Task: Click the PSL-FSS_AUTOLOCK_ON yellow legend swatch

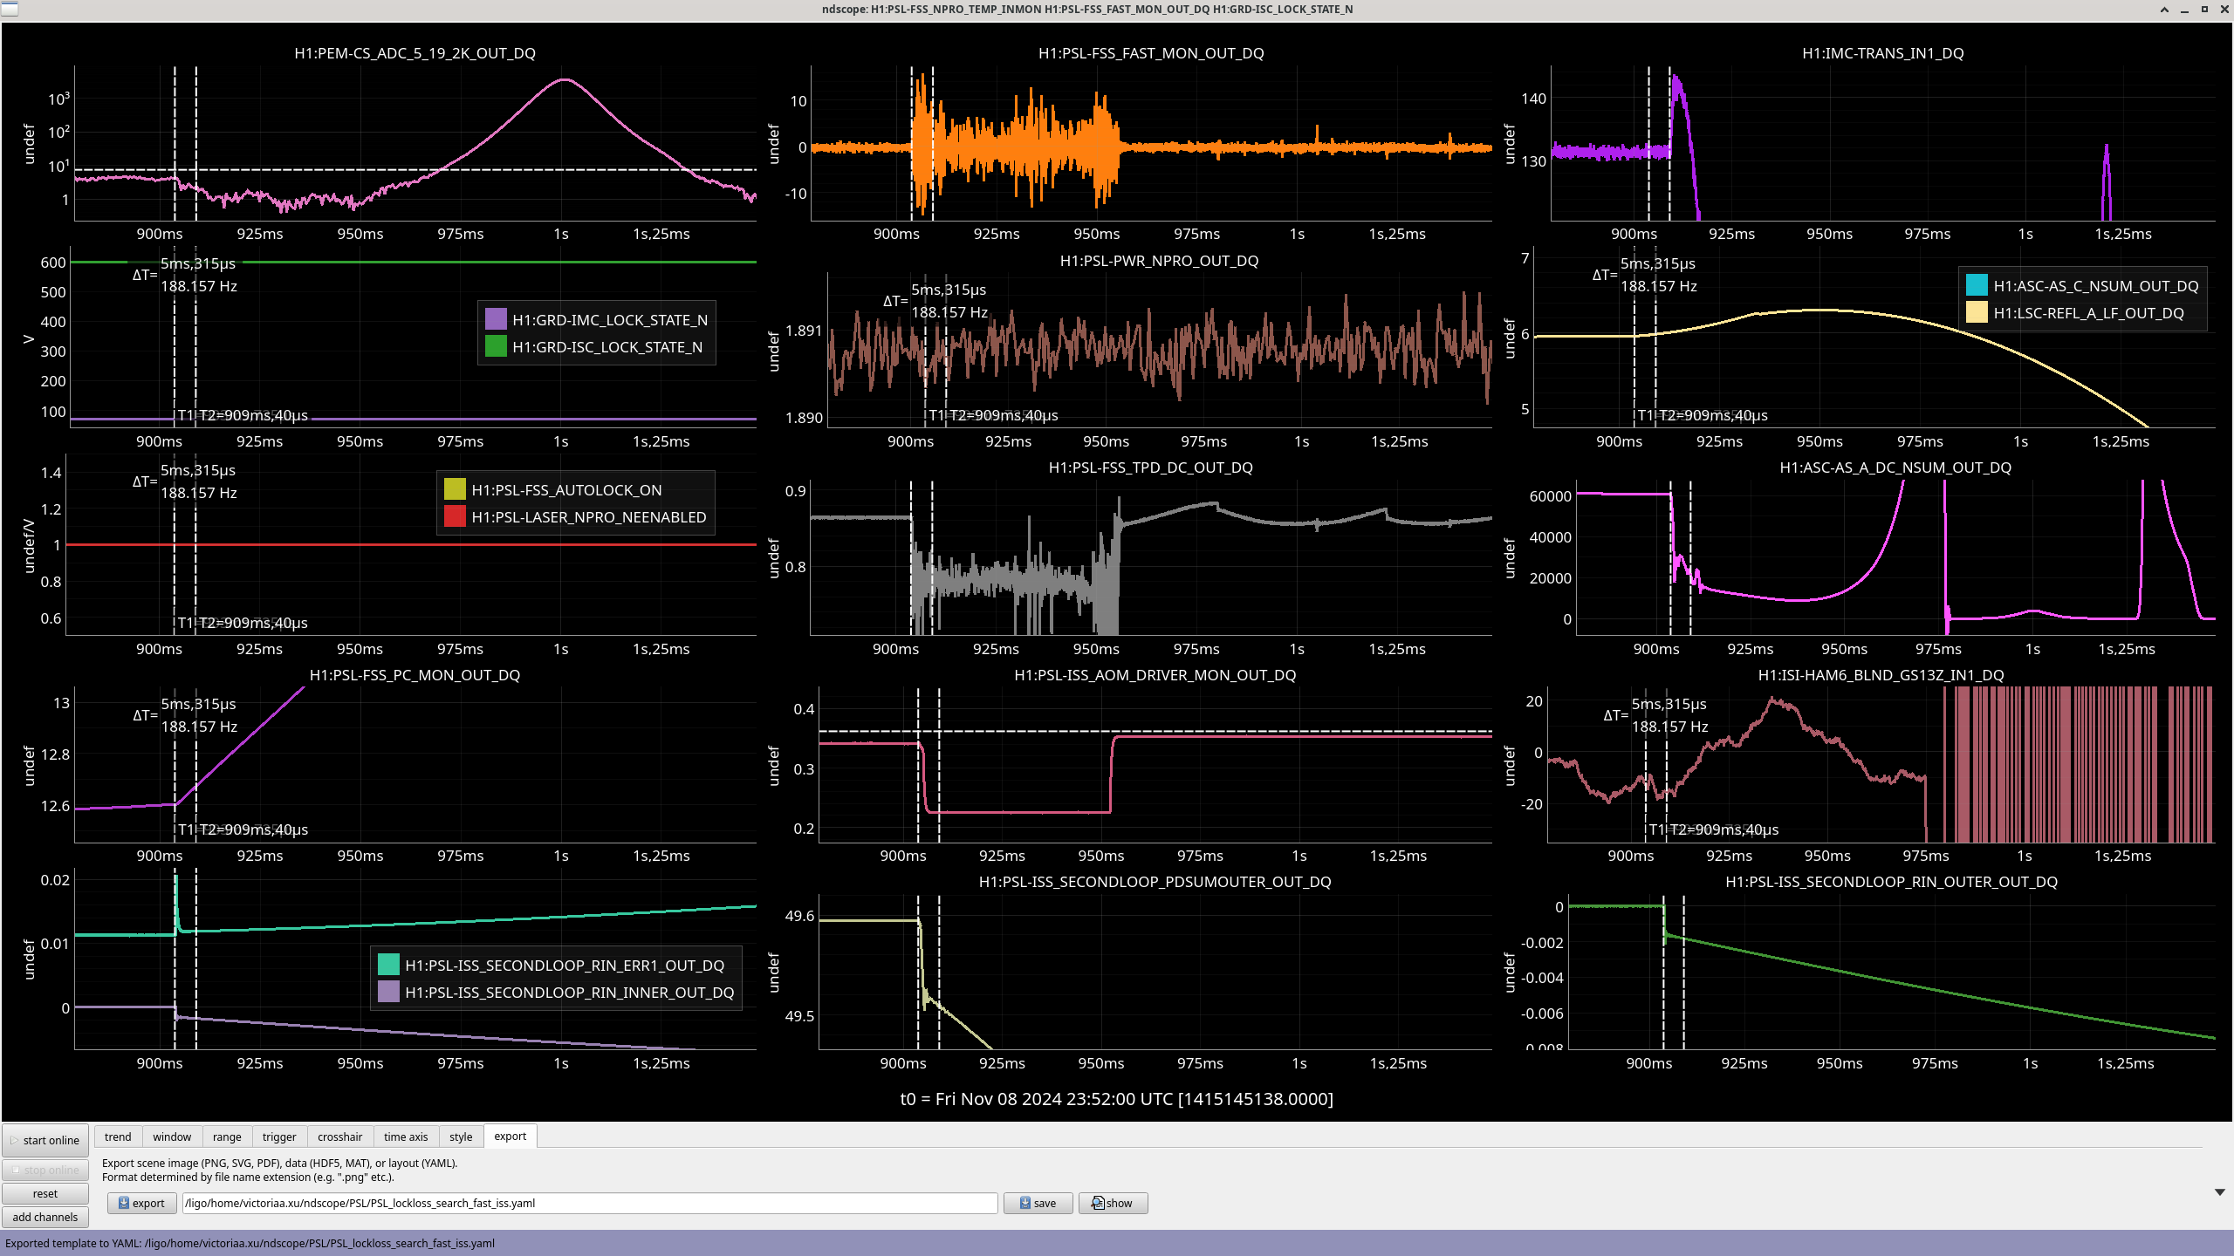Action: pyautogui.click(x=455, y=489)
